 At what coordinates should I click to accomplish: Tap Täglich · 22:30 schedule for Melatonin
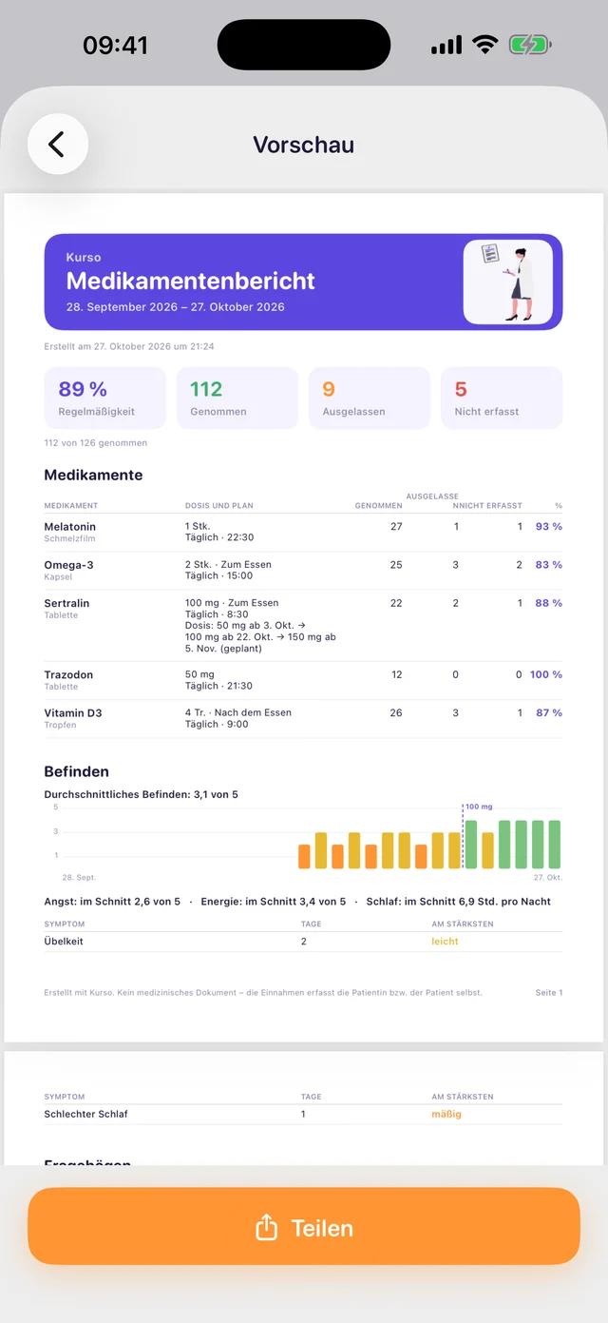[218, 537]
